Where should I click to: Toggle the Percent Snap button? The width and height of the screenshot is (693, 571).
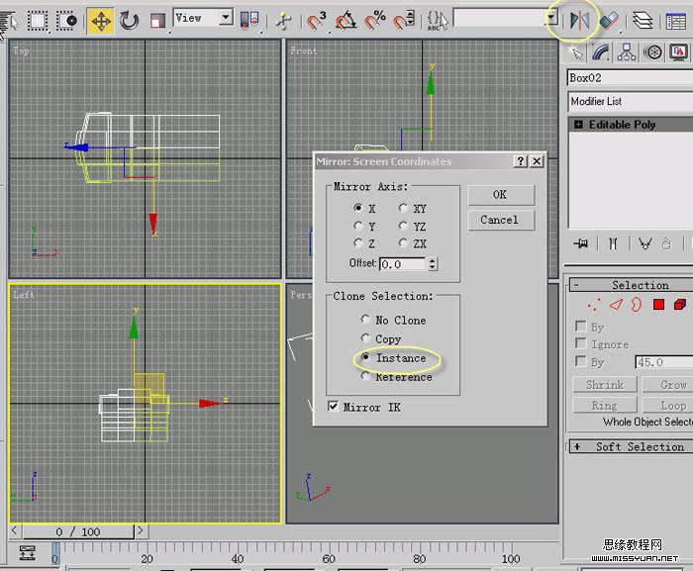point(375,21)
